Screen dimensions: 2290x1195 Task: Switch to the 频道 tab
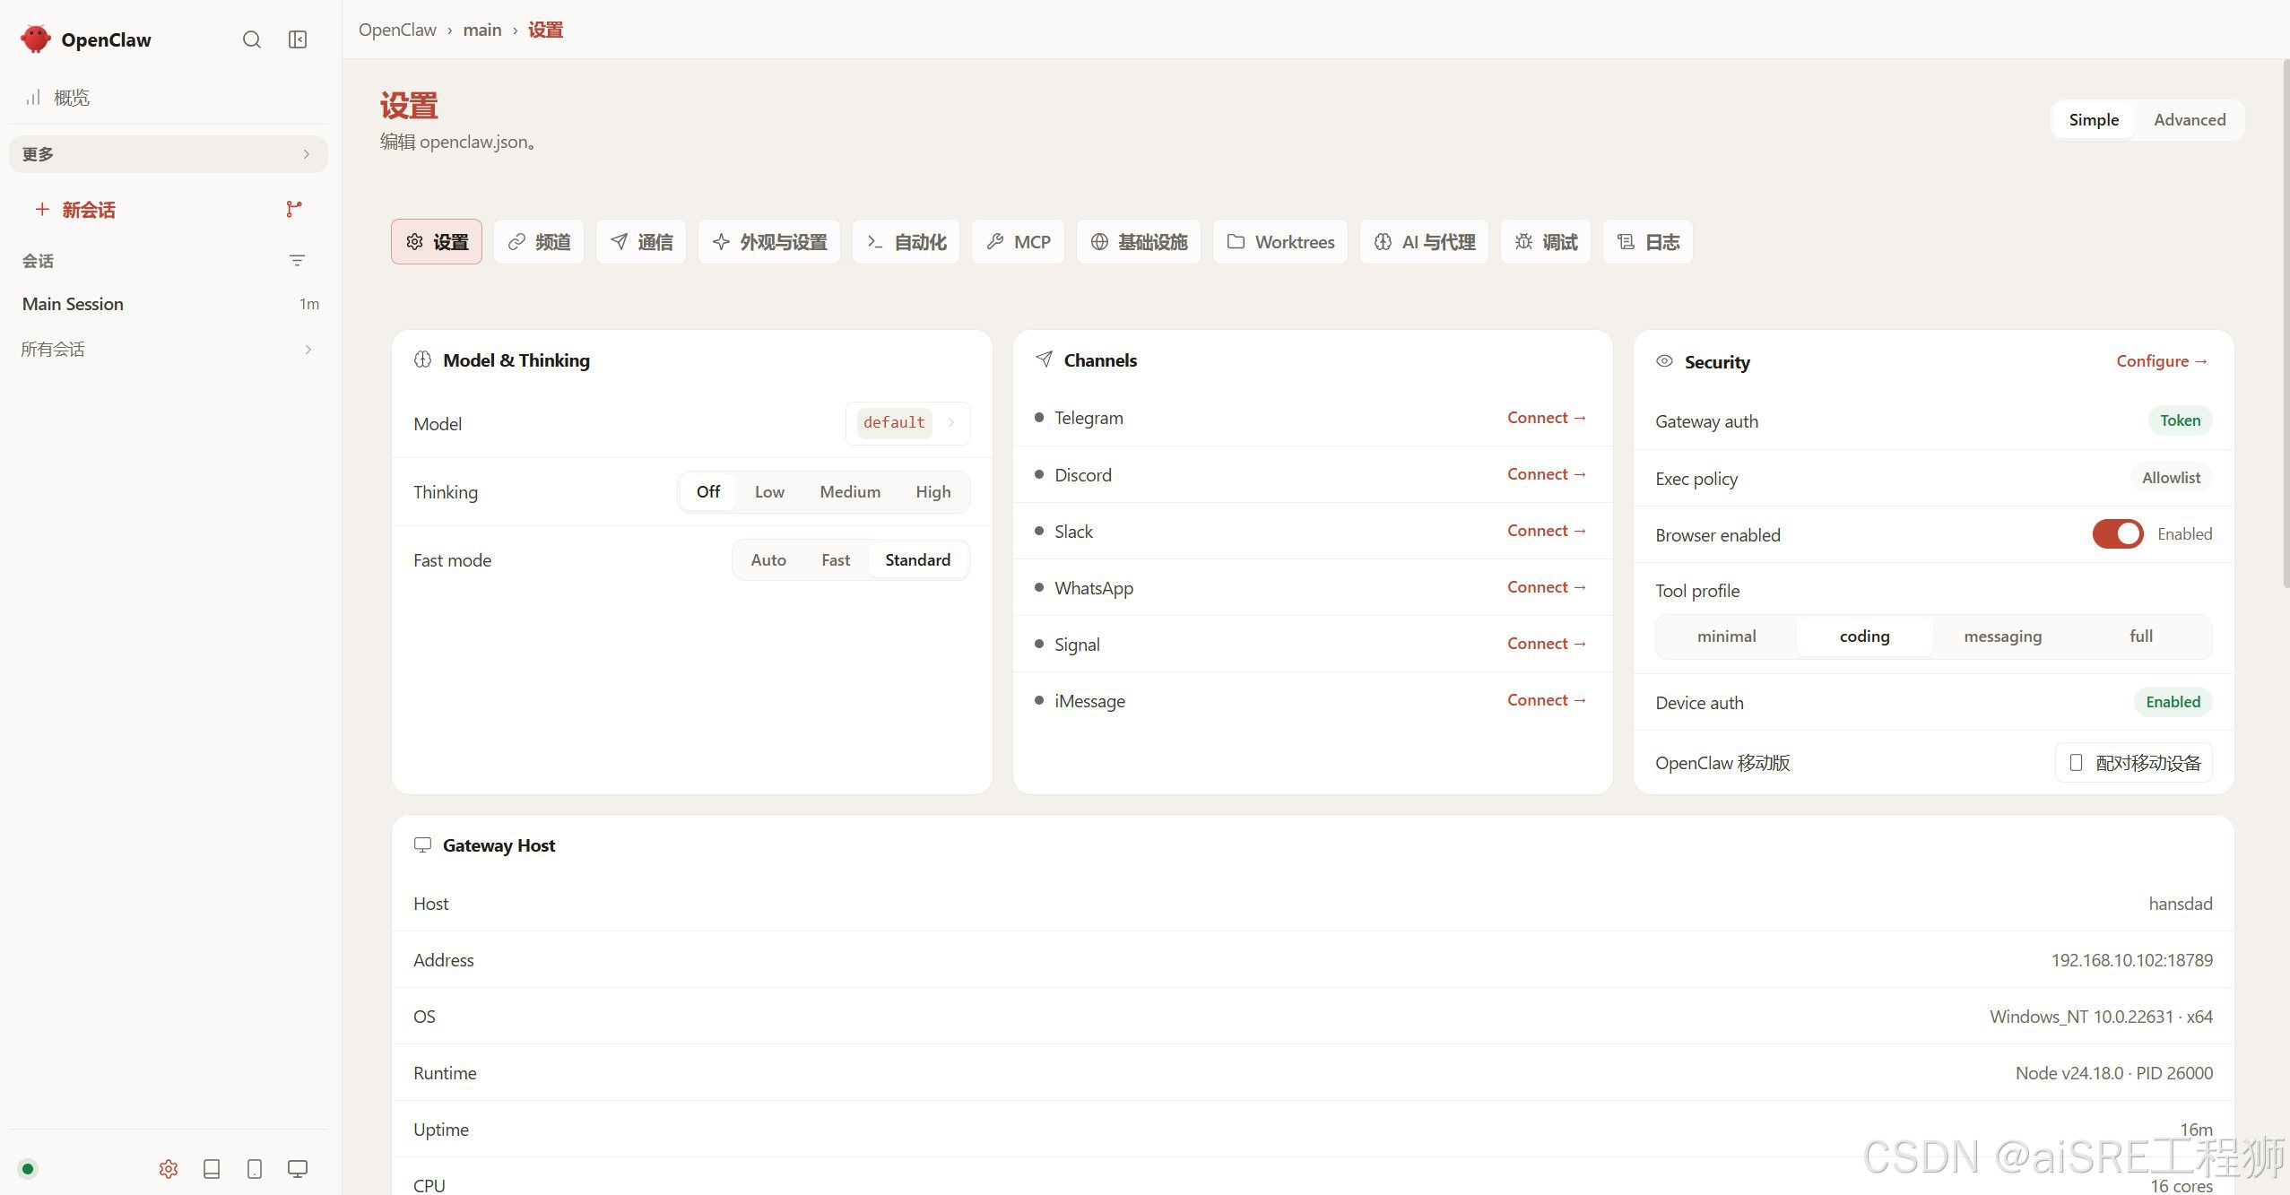(x=539, y=242)
